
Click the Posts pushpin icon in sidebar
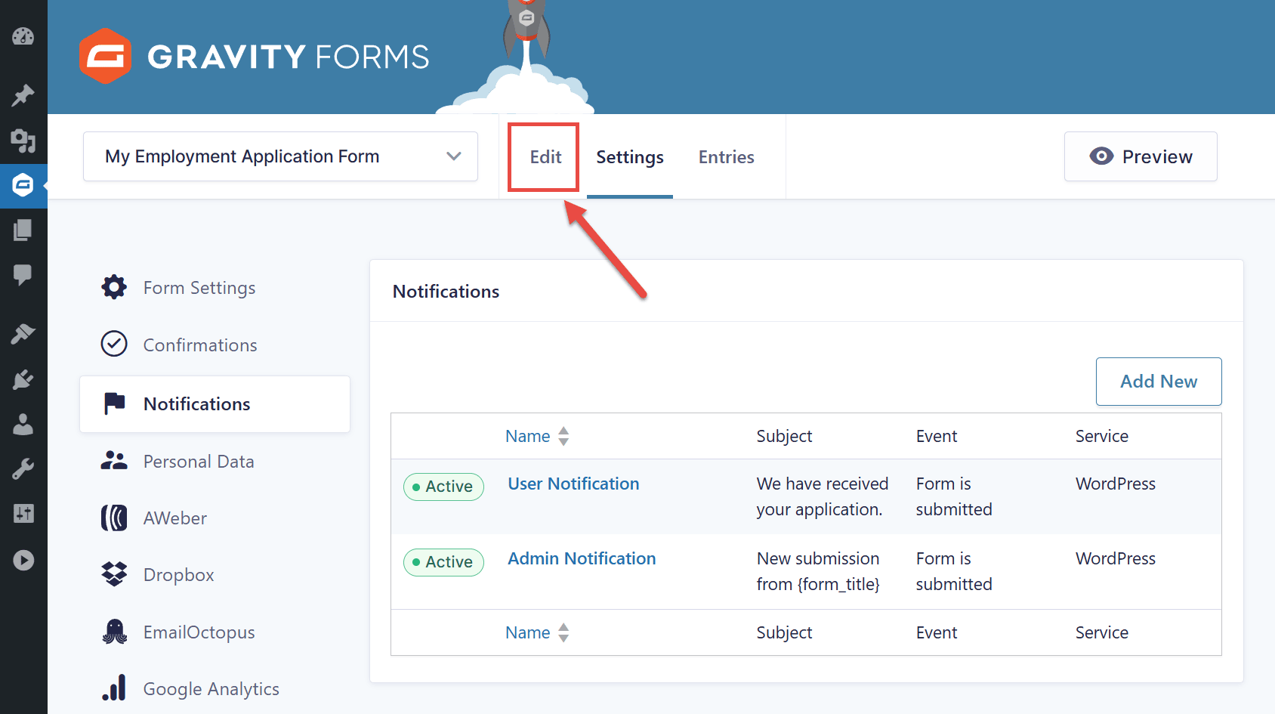click(x=23, y=95)
